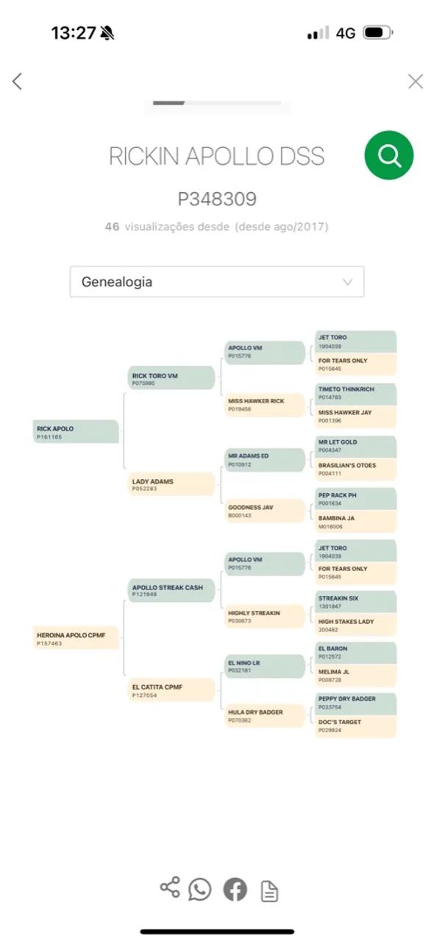Open APOLLO STREAK CASH ancestor card
This screenshot has width=434, height=942.
pos(172,590)
